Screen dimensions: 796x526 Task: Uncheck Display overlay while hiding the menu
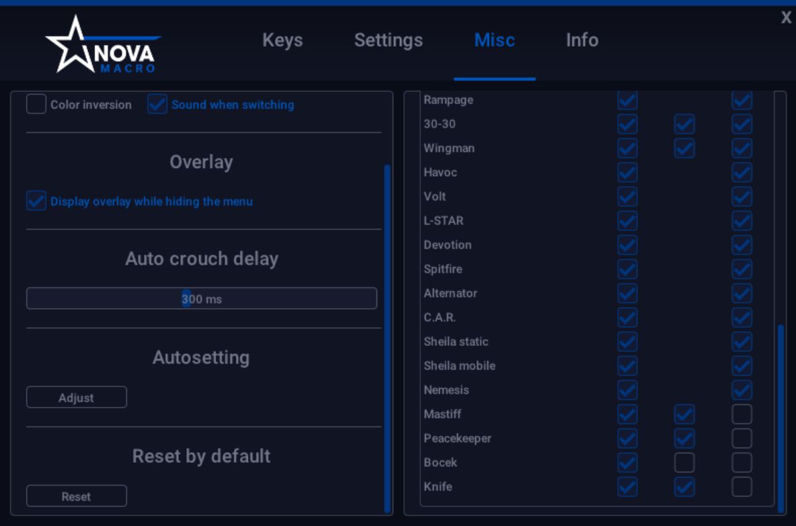click(x=36, y=201)
